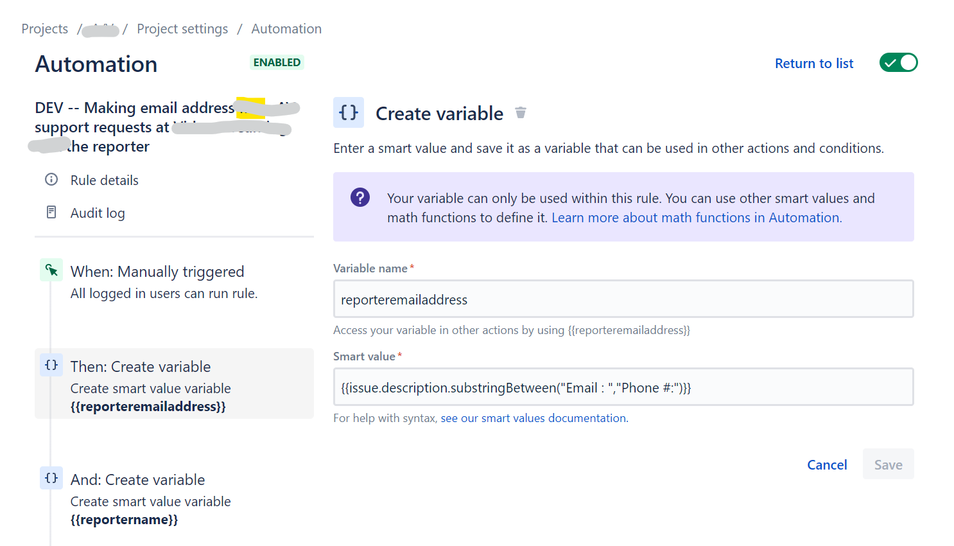The width and height of the screenshot is (954, 546).
Task: Click the ENABLED status badge
Action: click(277, 62)
